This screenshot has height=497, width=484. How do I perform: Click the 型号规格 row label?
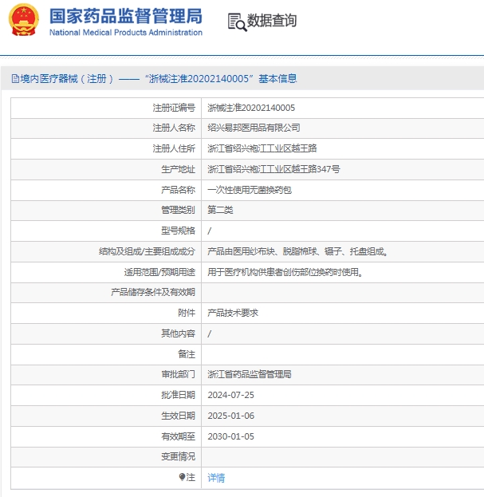[x=178, y=231]
